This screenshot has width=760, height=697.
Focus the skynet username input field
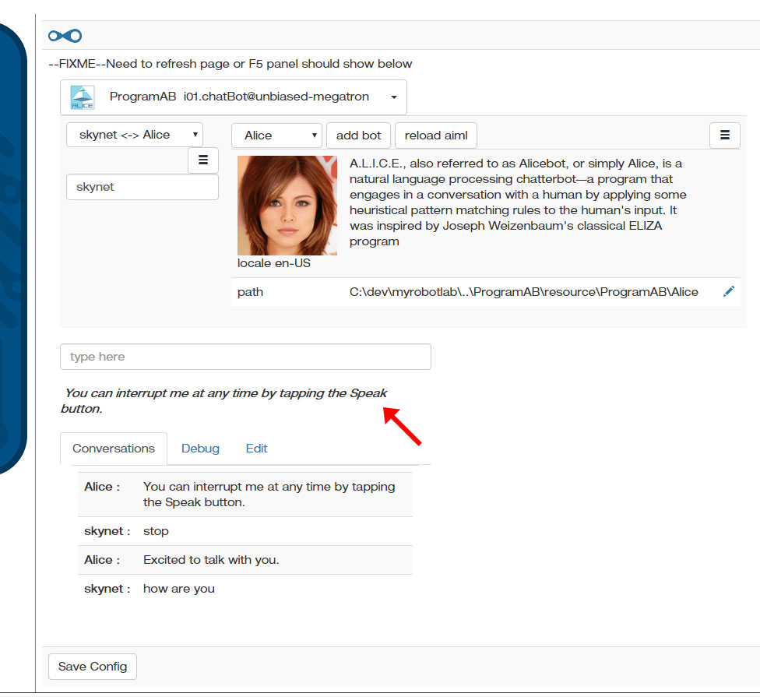pos(142,187)
